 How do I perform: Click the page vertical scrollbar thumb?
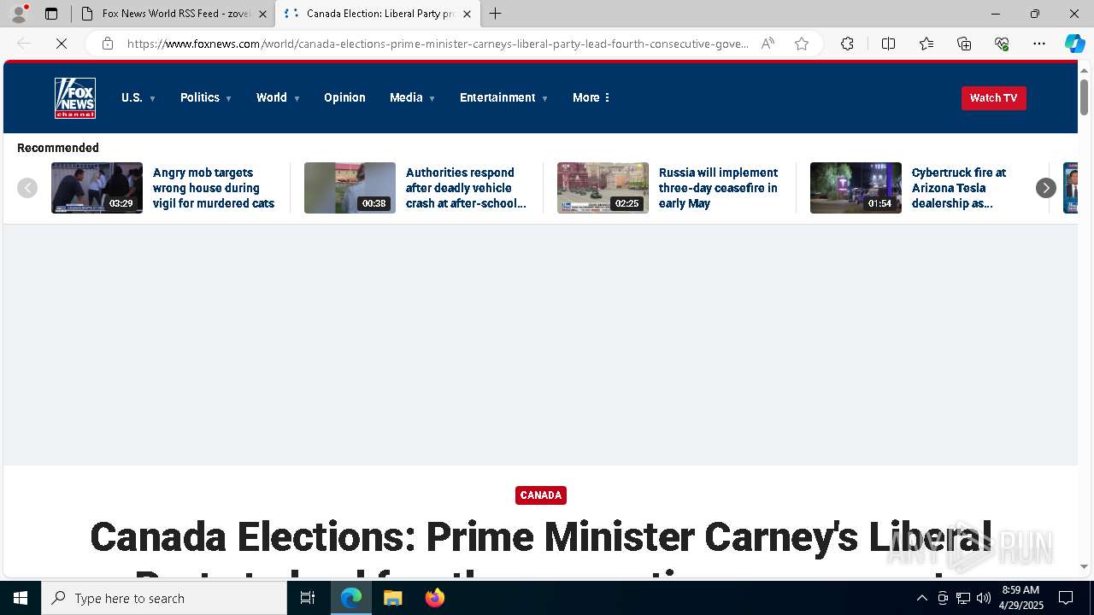[x=1084, y=97]
